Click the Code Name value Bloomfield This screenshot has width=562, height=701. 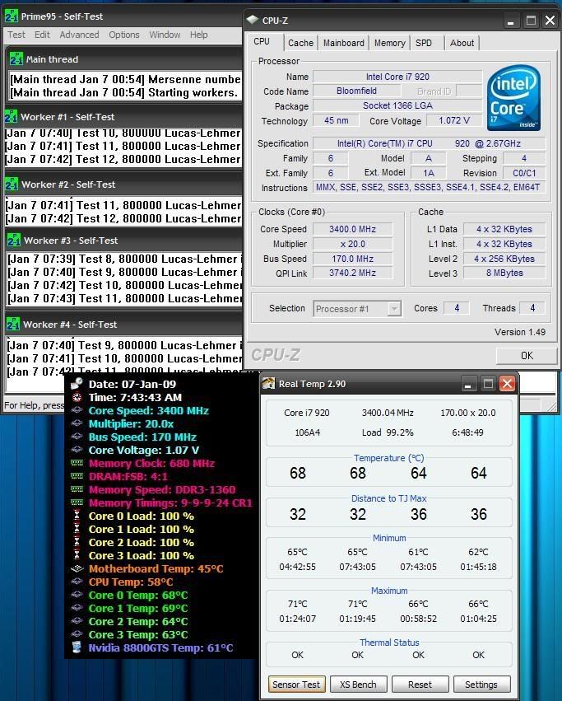pyautogui.click(x=356, y=91)
